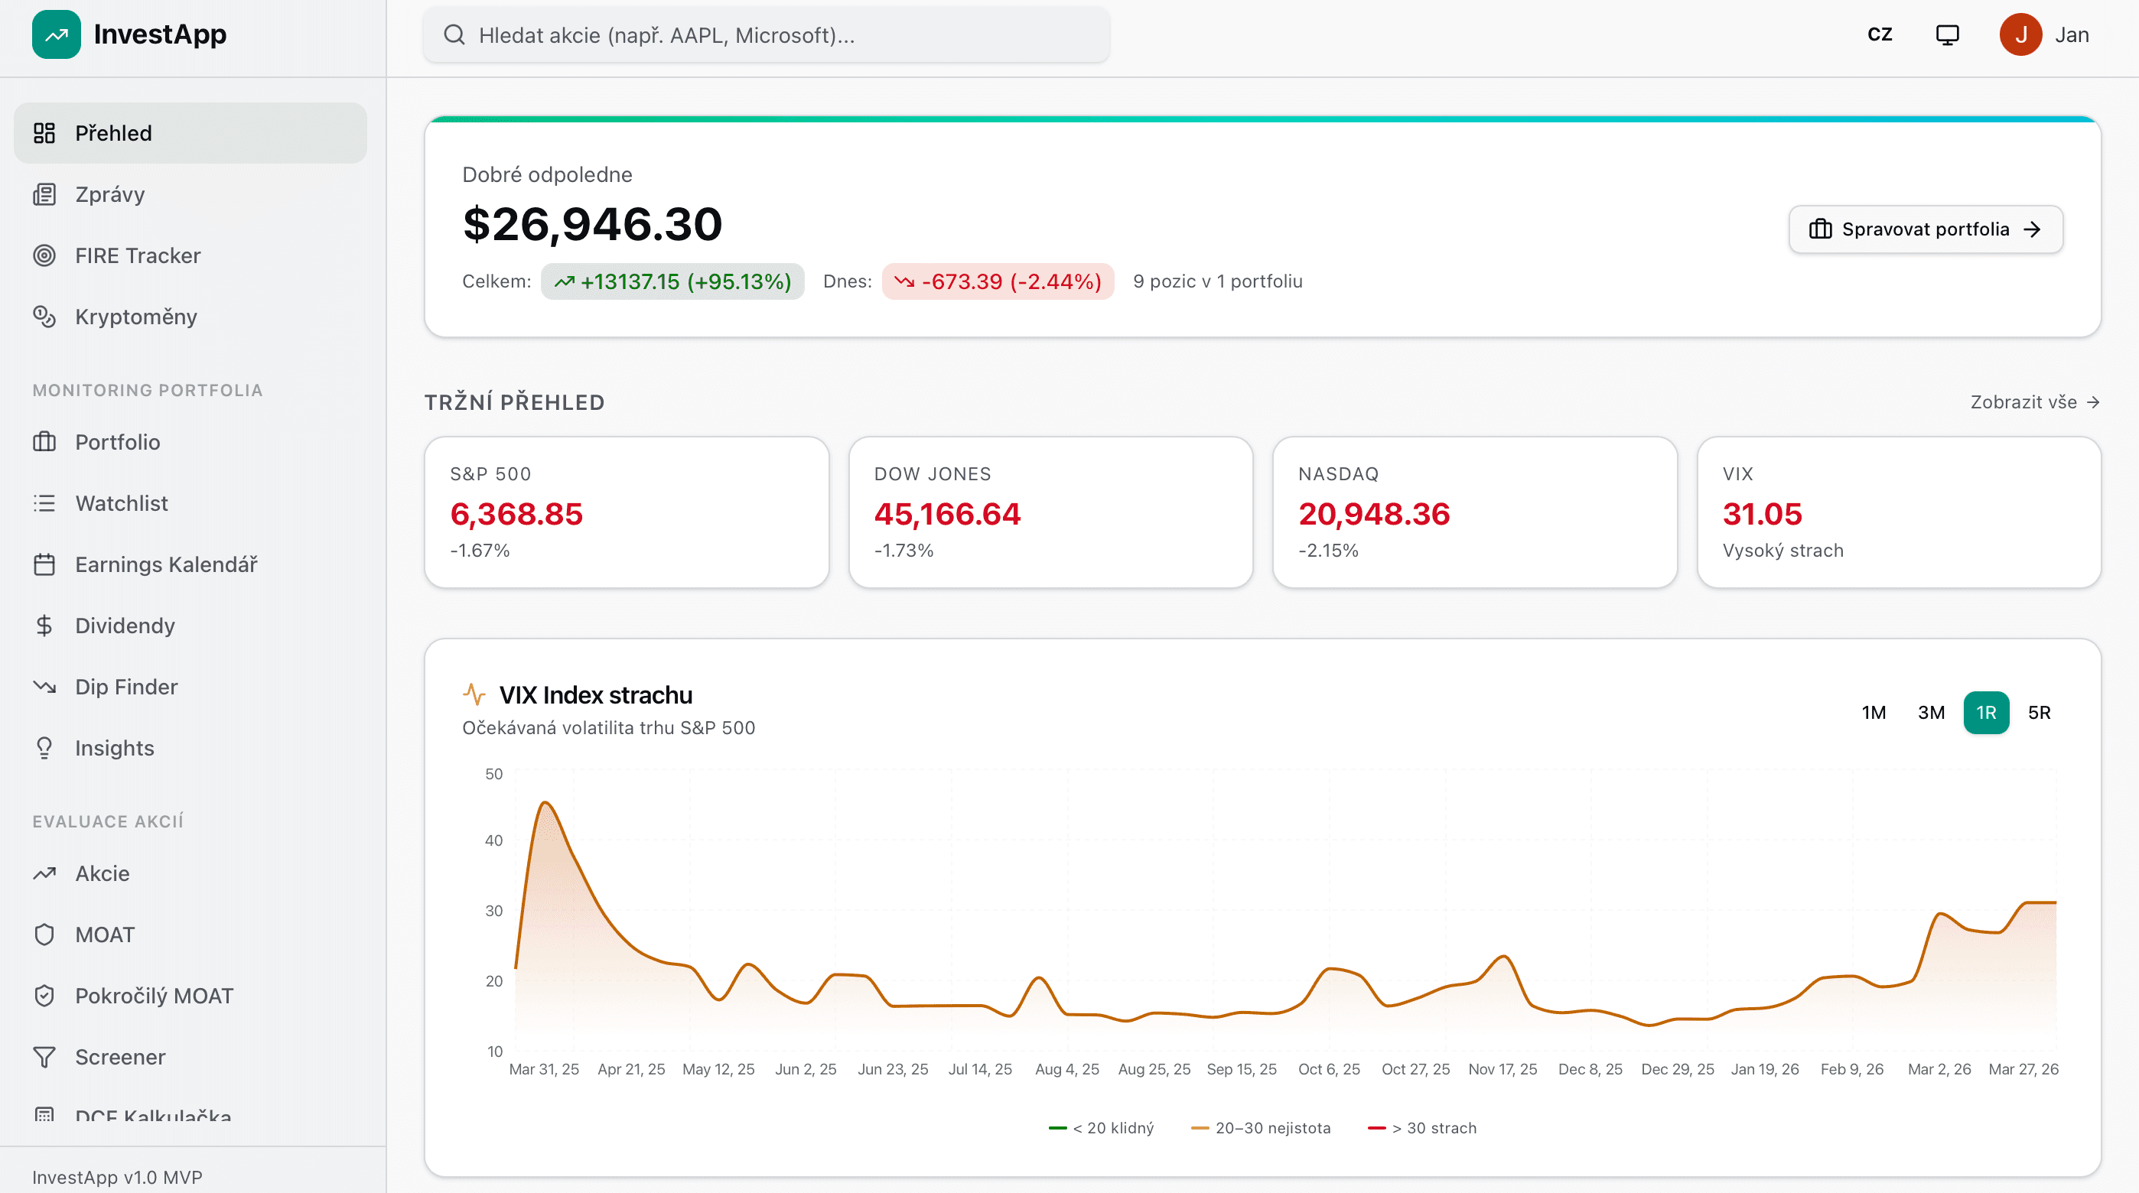Open the Přehled dashboard icon
2139x1193 pixels.
point(45,133)
